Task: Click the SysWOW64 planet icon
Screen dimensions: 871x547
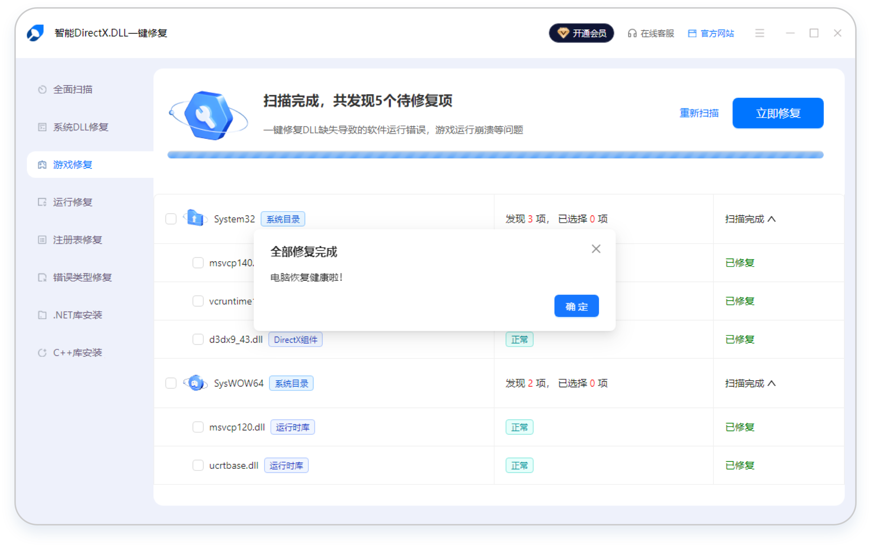Action: (195, 383)
